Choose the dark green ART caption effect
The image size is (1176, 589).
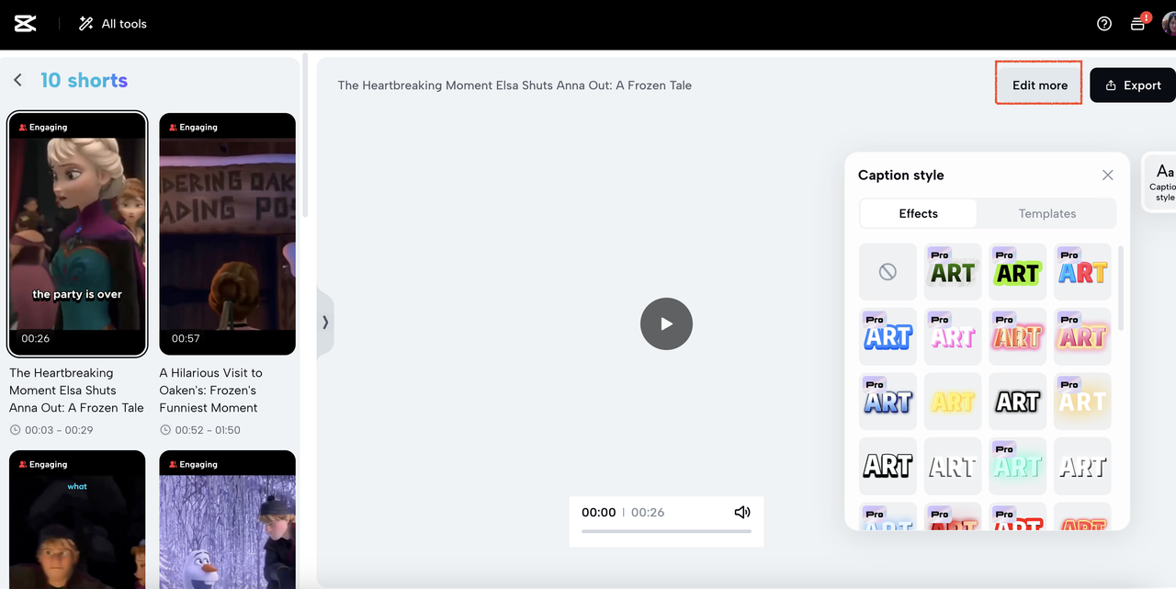point(953,272)
